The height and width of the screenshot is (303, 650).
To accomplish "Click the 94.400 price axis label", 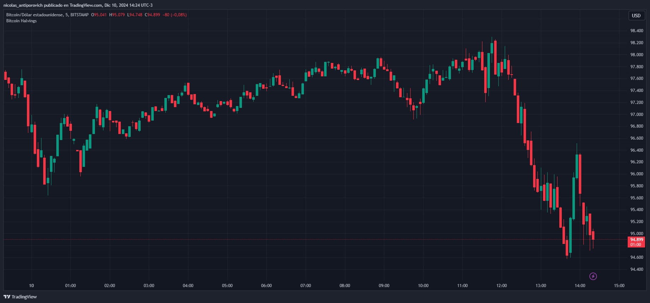I will (x=637, y=269).
